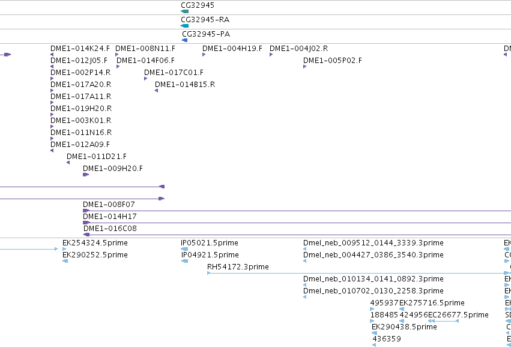This screenshot has height=348, width=511.
Task: Click the EK254324.5prime EST label
Action: click(95, 243)
